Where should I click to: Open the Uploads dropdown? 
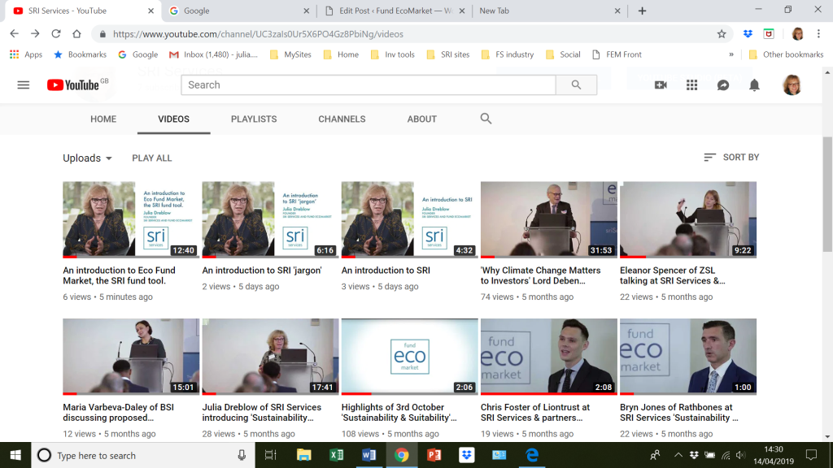tap(86, 158)
